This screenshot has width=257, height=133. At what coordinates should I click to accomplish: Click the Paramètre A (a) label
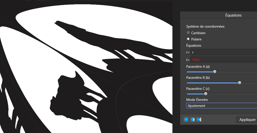tap(198, 67)
